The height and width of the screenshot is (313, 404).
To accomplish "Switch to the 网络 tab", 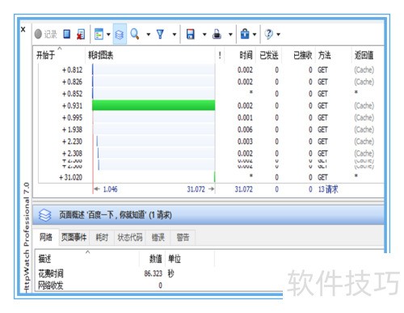I will pyautogui.click(x=46, y=237).
